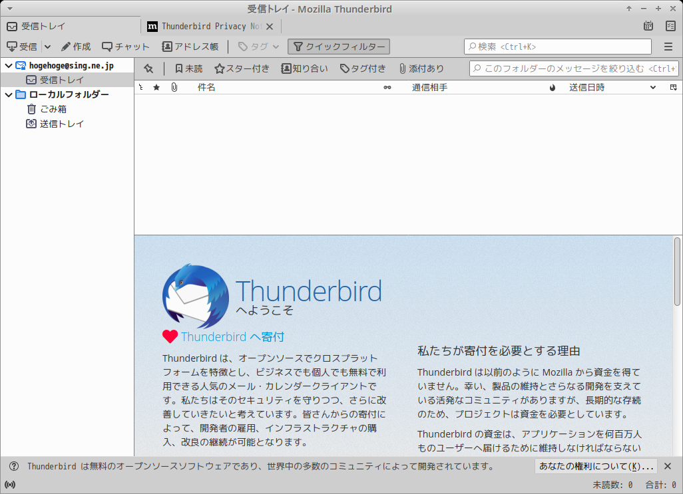The width and height of the screenshot is (683, 494).
Task: Filter messages by 知り合い contacts
Action: point(304,68)
